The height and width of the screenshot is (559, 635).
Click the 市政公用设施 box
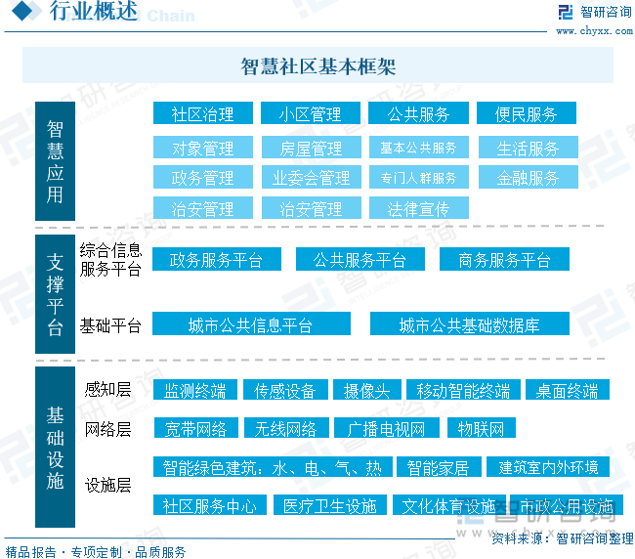click(567, 504)
